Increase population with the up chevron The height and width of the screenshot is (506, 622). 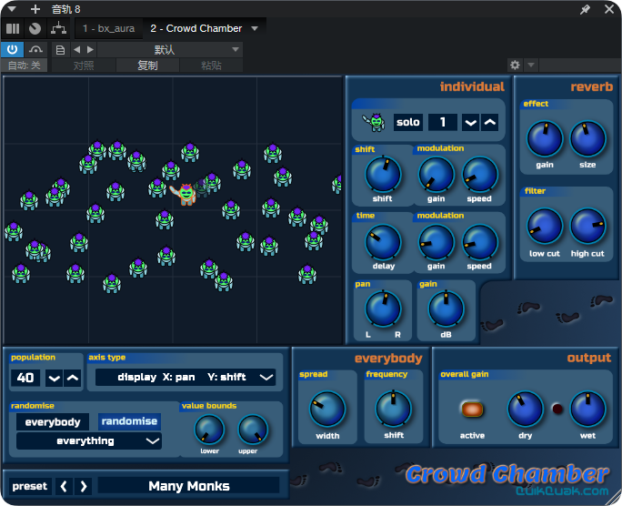73,378
